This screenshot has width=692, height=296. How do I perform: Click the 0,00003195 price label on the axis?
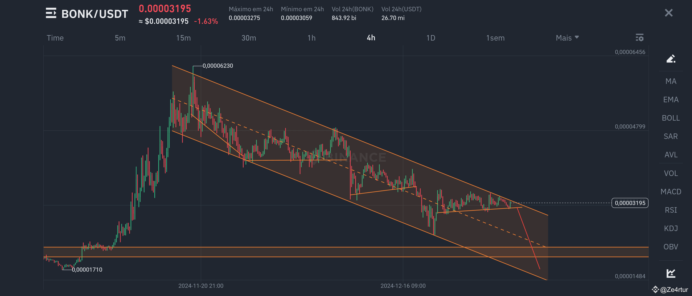pos(630,203)
